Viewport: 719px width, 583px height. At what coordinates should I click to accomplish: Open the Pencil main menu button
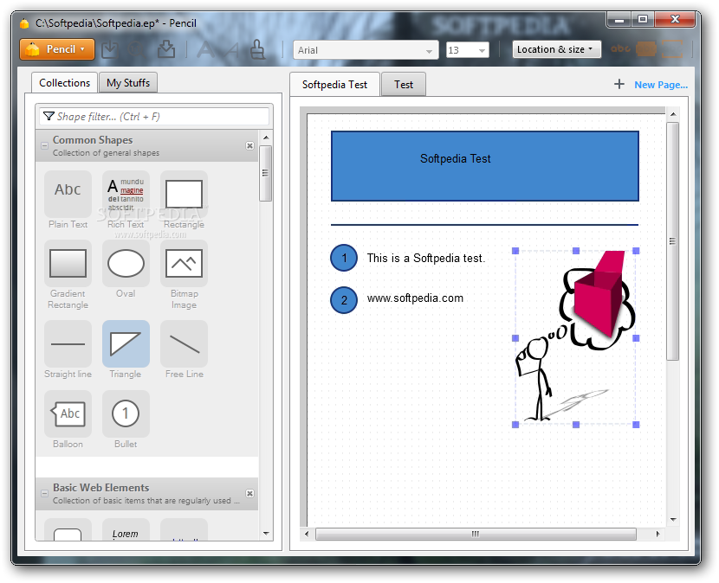pos(57,49)
